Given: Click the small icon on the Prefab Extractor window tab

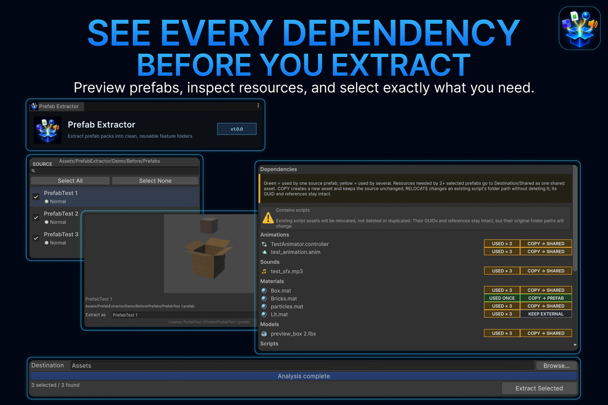Looking at the screenshot, I should point(34,106).
